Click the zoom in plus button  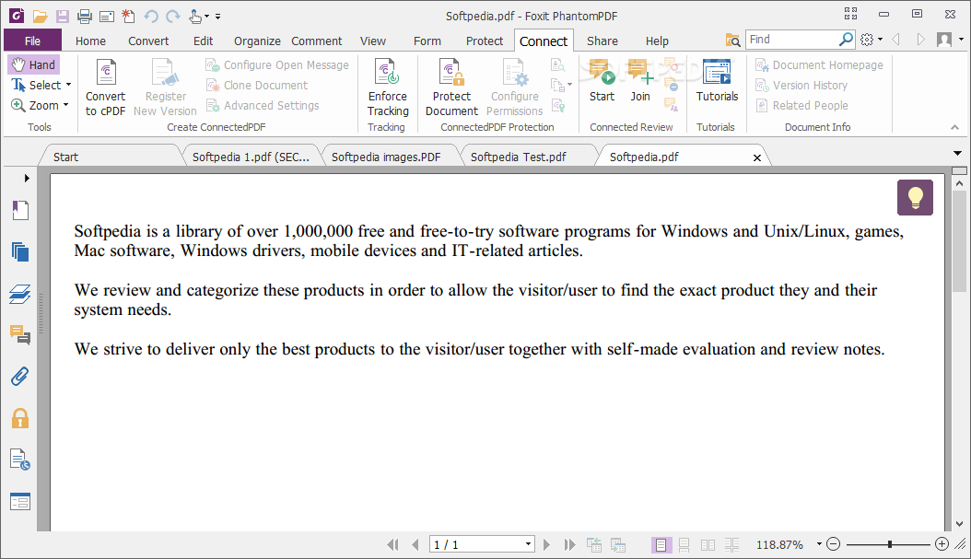pos(942,544)
